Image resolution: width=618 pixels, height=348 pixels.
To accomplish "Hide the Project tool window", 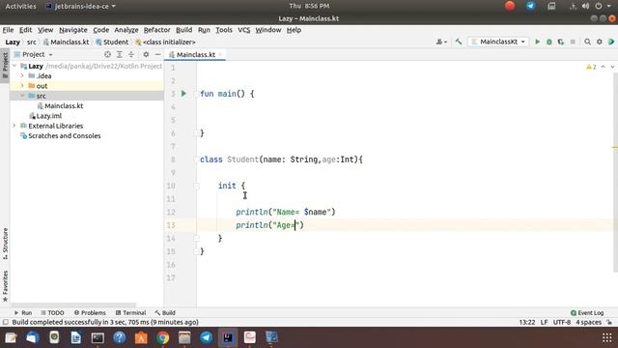I will click(157, 54).
